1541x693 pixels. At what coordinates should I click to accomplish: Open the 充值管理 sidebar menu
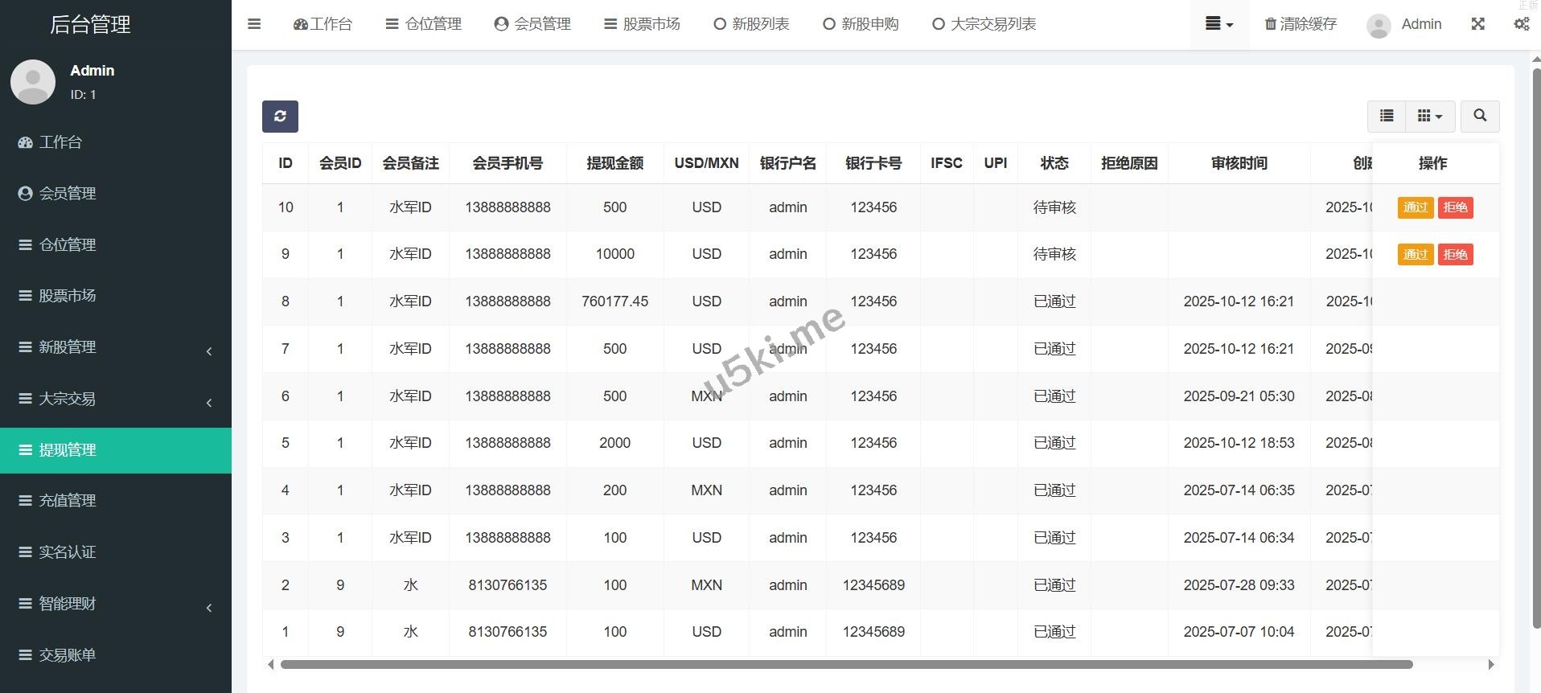(68, 501)
